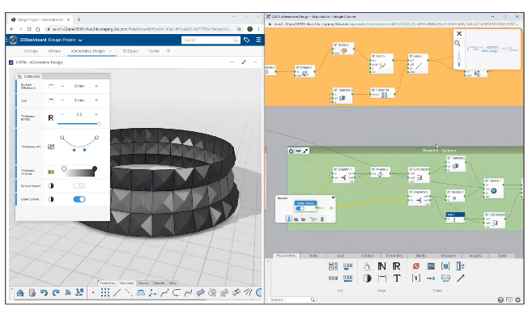Turn off the Outer Sphere switch
The width and height of the screenshot is (528, 315).
click(x=79, y=199)
